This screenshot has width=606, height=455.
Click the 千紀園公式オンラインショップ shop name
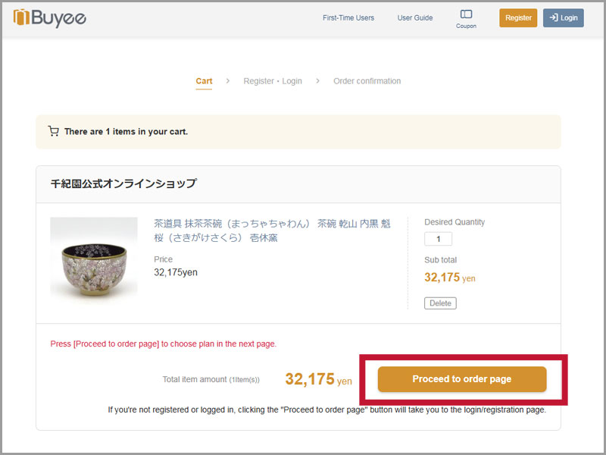(x=123, y=184)
